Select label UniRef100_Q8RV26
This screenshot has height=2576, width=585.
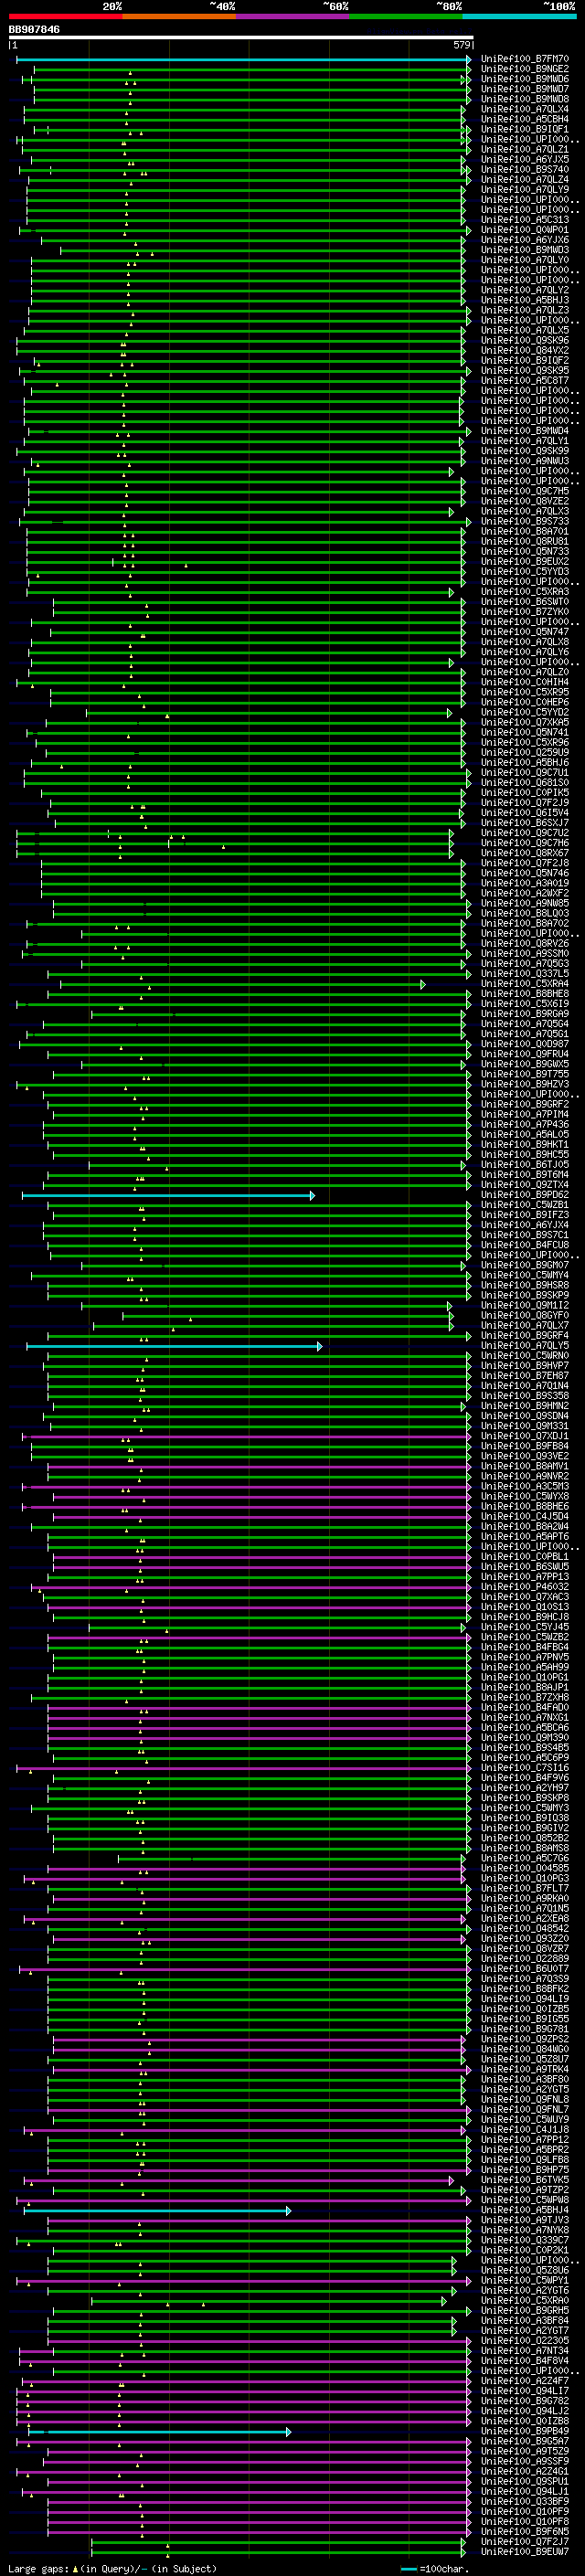point(525,943)
